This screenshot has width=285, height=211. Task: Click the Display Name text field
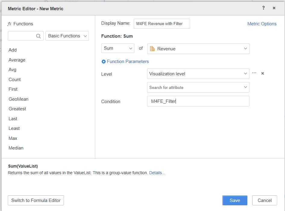tap(162, 24)
